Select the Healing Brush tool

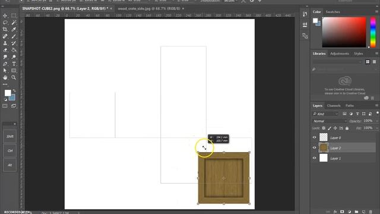pyautogui.click(x=5, y=36)
